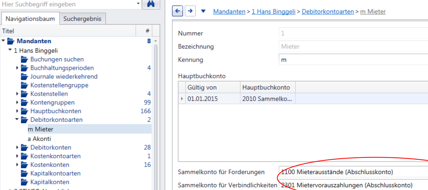Collapse the 1 Hans Binggeli node
This screenshot has height=190, width=428.
coord(10,50)
